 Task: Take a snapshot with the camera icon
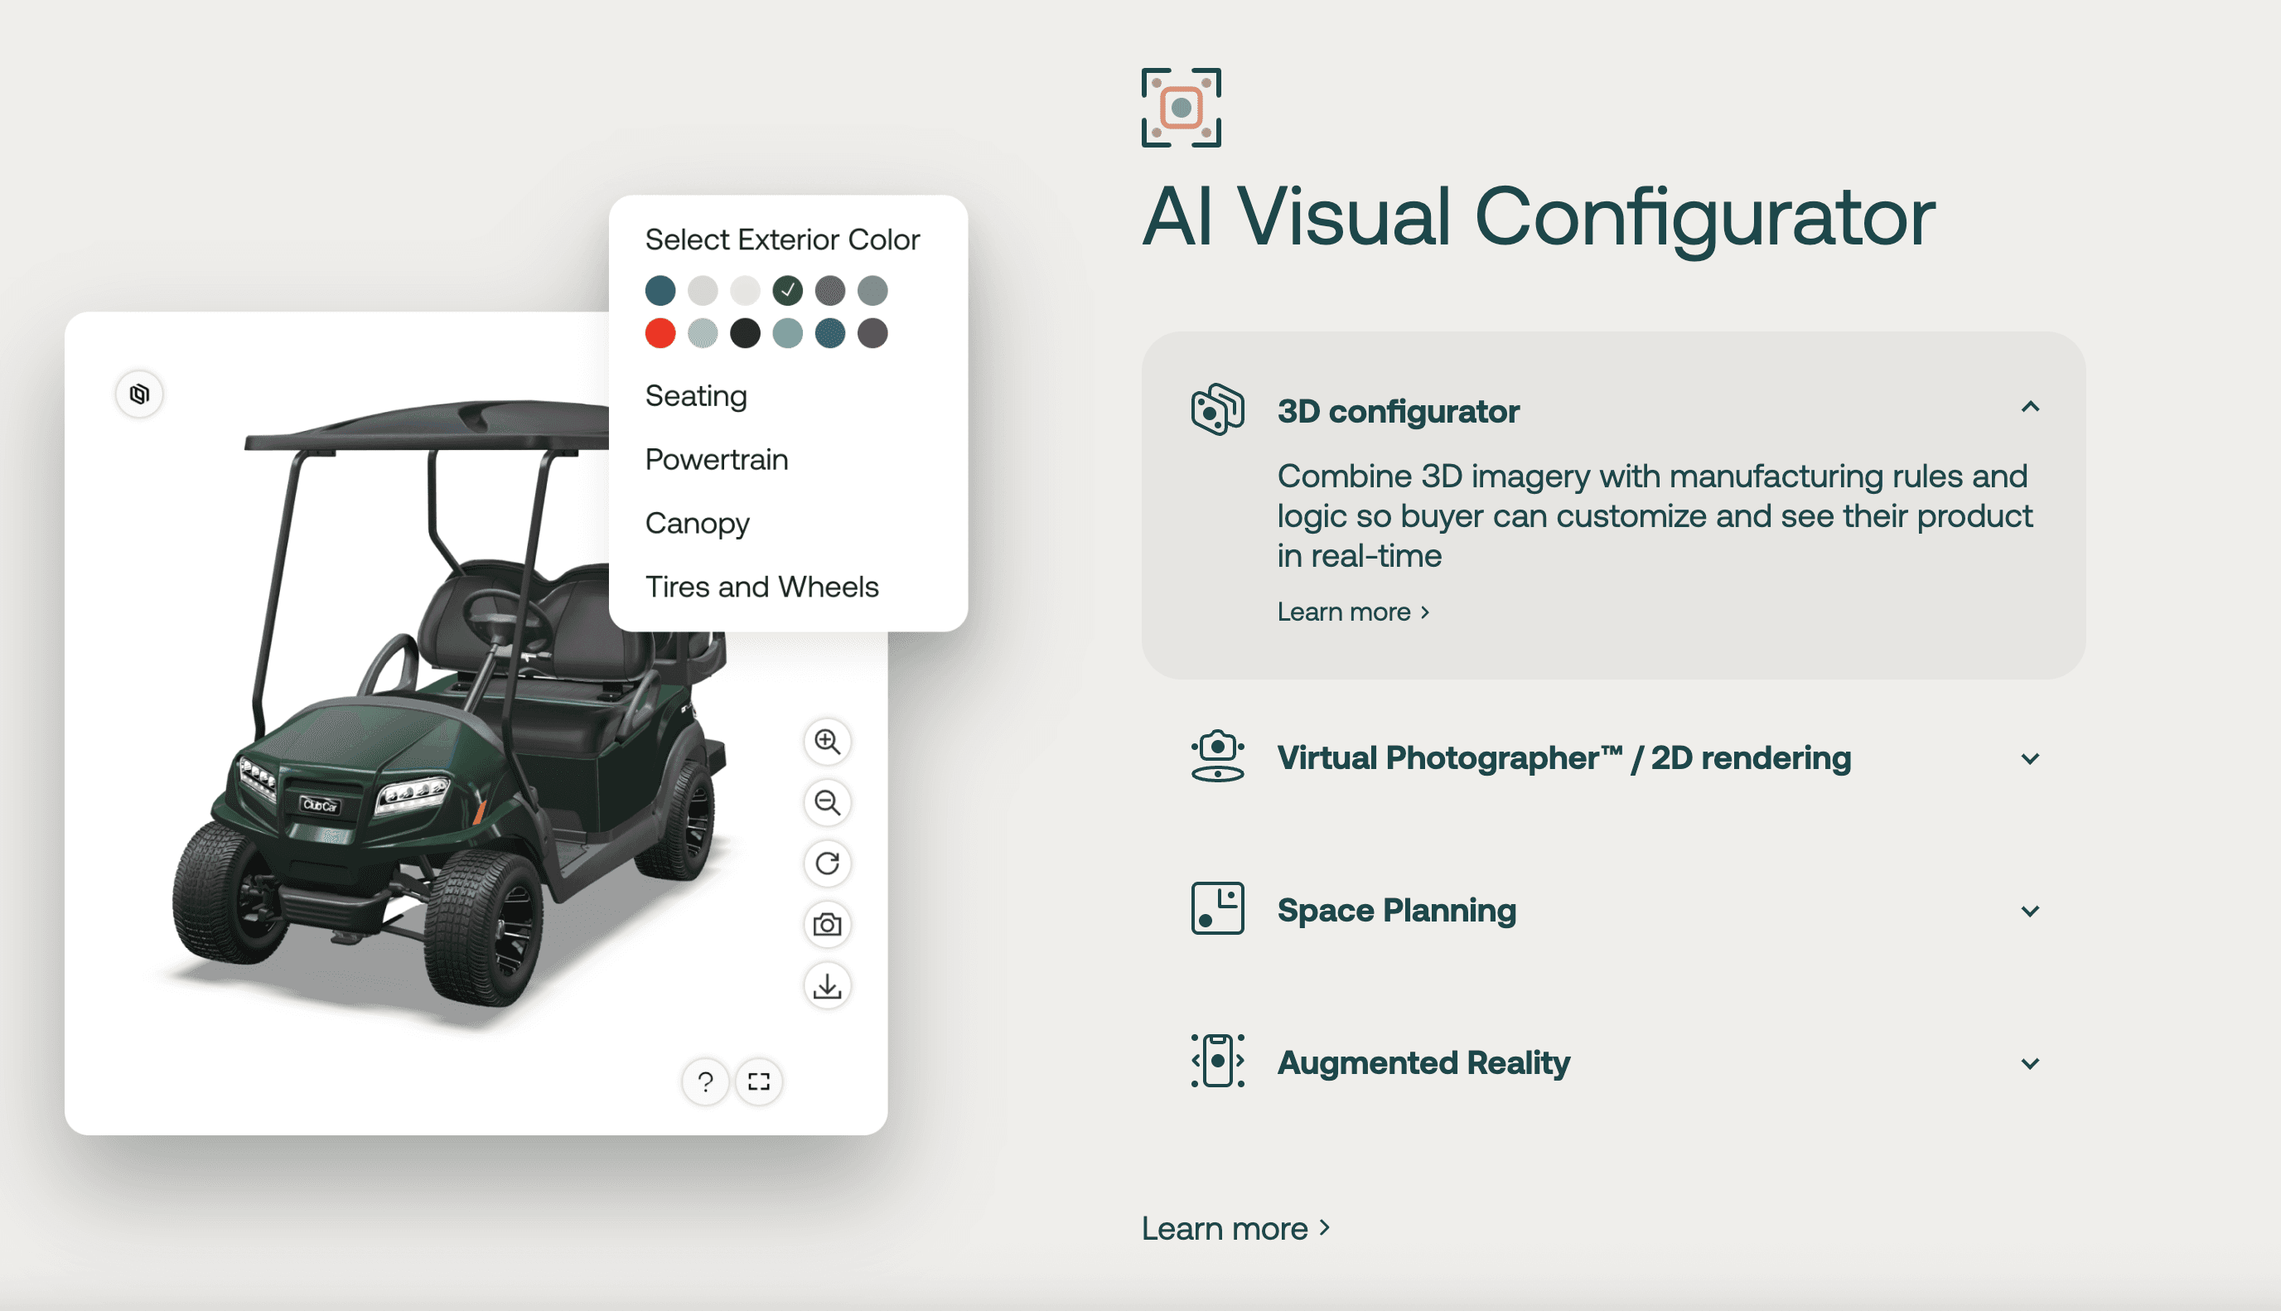coord(827,925)
